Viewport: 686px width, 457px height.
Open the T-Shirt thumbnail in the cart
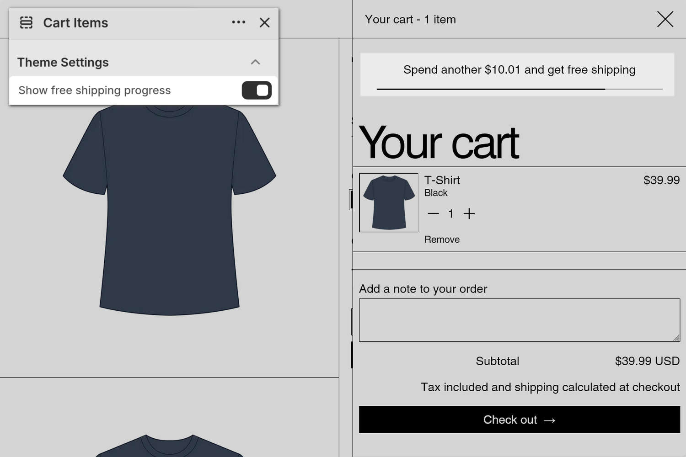point(389,202)
